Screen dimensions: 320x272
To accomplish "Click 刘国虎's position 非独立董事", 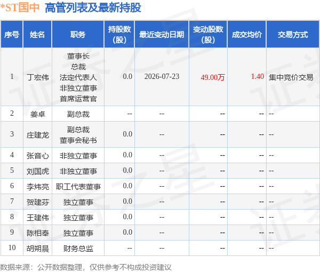I will 78,171.
